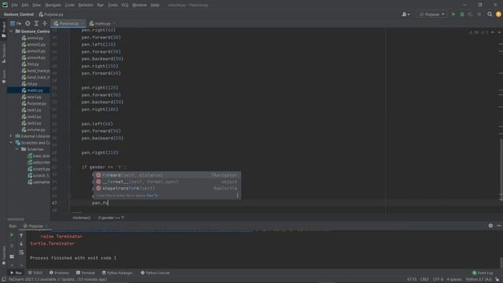The width and height of the screenshot is (503, 283).
Task: Click the down-the-stack-trace arrow in Run panel
Action: 21,244
